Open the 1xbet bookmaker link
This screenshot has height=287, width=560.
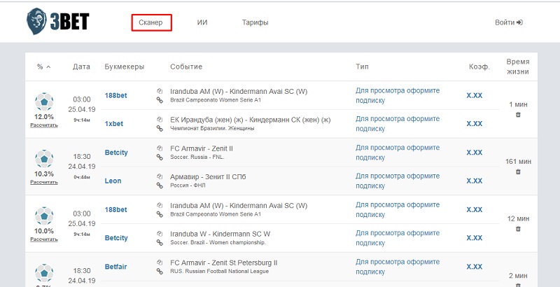pos(114,124)
